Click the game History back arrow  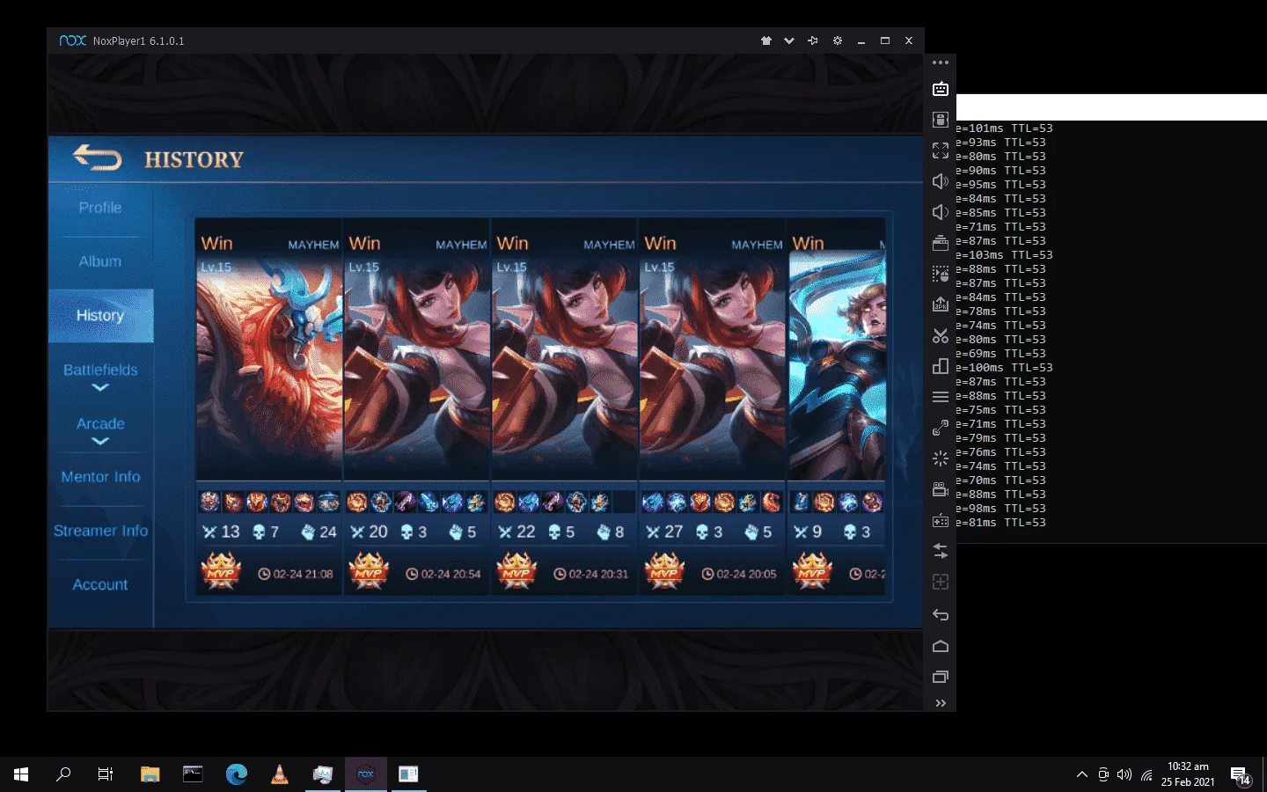pyautogui.click(x=97, y=158)
